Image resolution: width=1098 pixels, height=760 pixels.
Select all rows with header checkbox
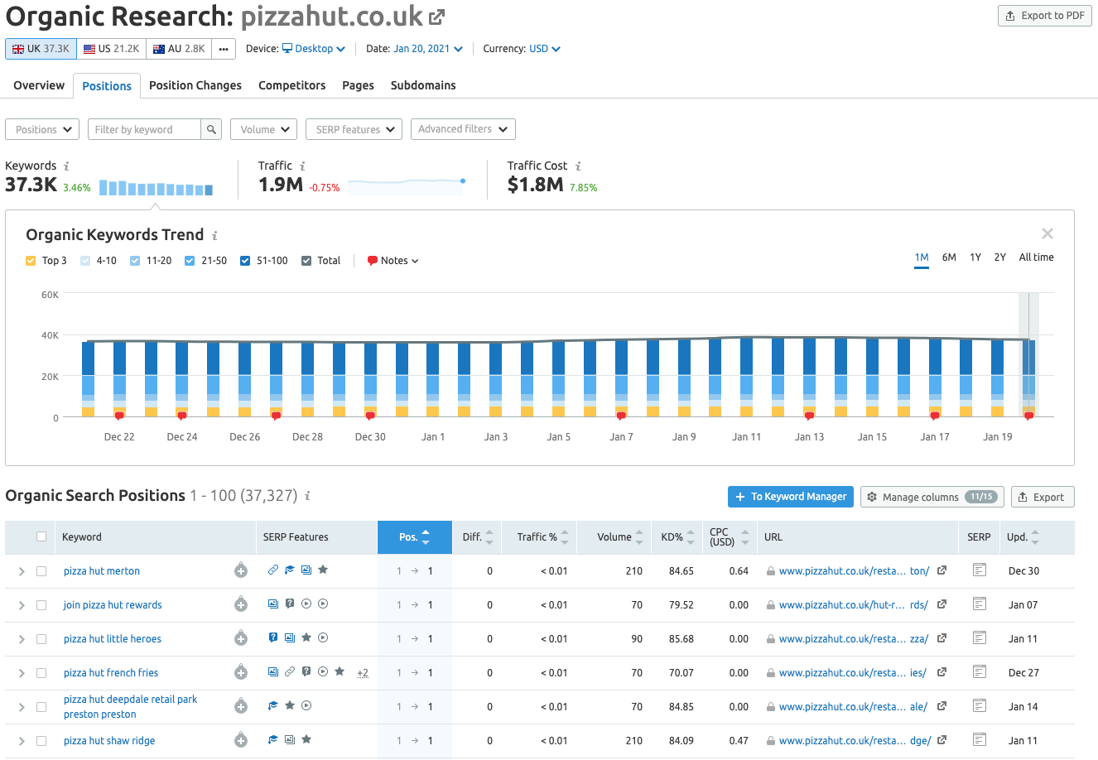coord(41,536)
